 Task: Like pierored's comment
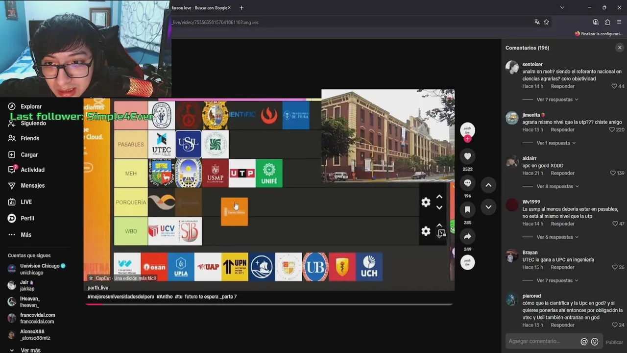(614, 325)
